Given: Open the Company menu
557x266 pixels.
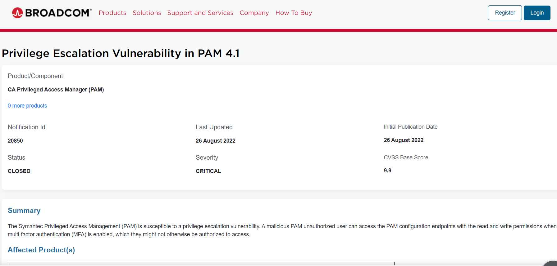Looking at the screenshot, I should tap(254, 13).
